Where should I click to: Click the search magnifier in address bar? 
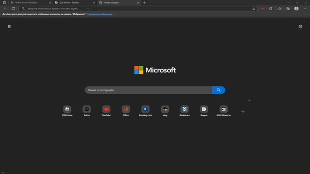(x=23, y=9)
